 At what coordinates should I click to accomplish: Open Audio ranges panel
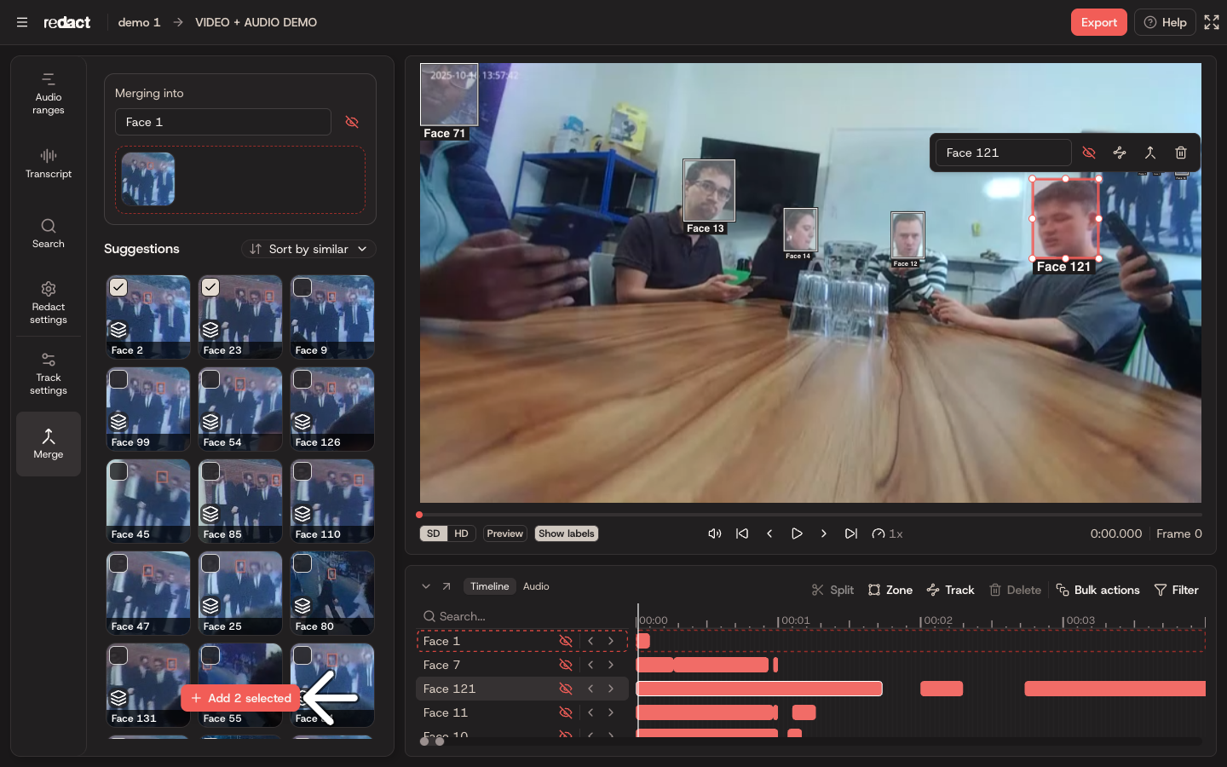click(x=49, y=94)
